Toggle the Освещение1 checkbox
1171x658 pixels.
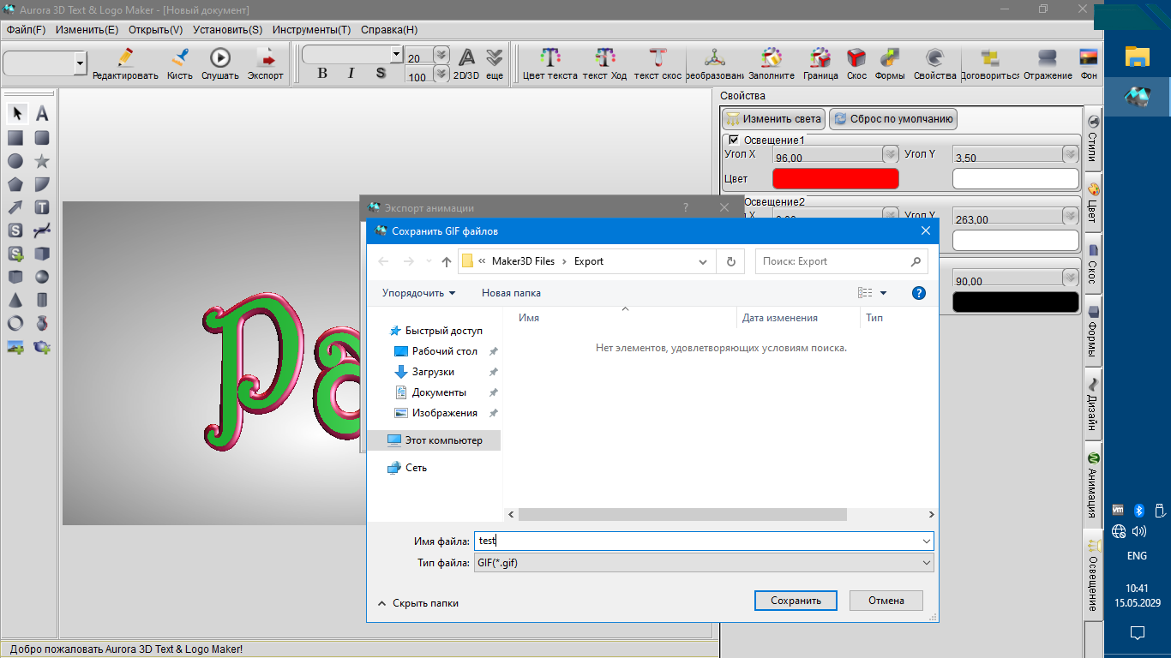point(733,140)
